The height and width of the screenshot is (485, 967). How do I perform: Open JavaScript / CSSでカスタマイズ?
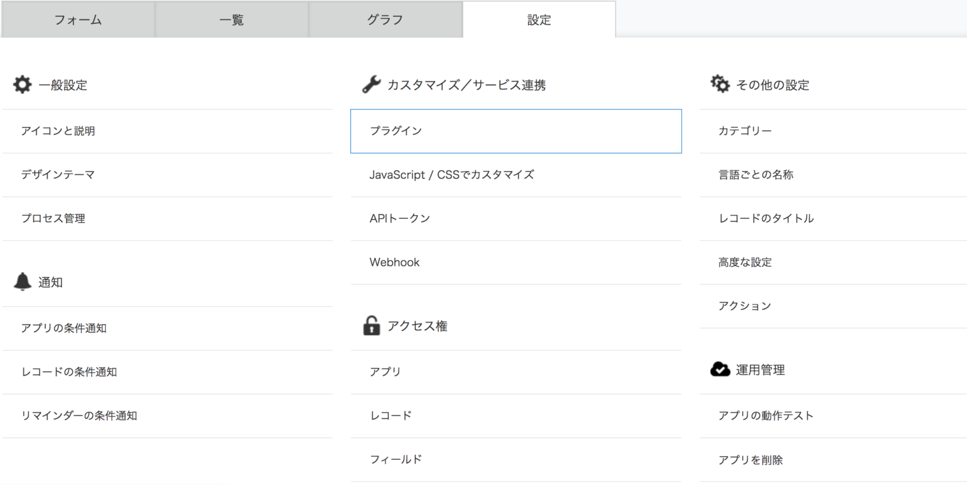click(451, 175)
